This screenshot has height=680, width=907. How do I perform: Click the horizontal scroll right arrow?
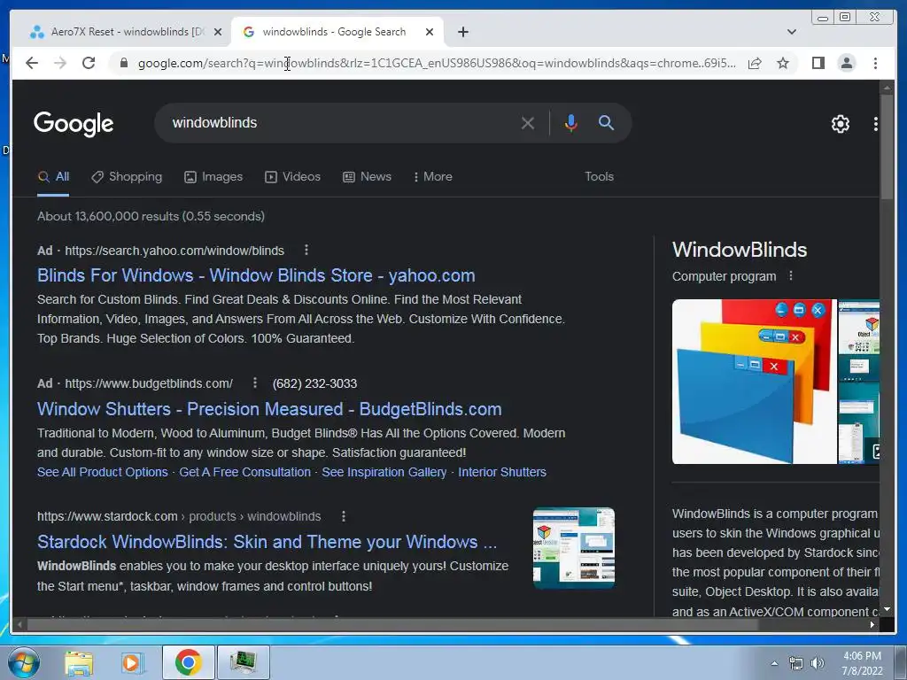(872, 624)
